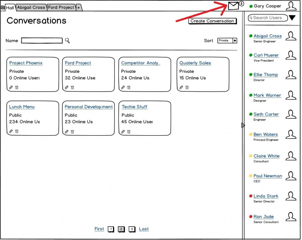Click Paul Newman's avatar in the user list

click(291, 176)
